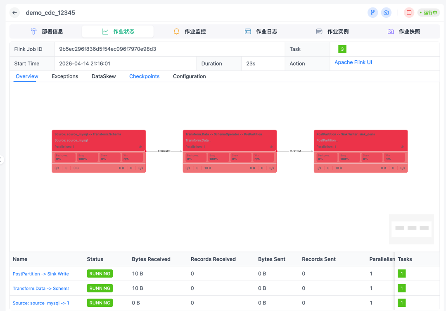This screenshot has height=311, width=446.
Task: Open the PostPartition -> Sink Writer row link
Action: click(x=40, y=274)
